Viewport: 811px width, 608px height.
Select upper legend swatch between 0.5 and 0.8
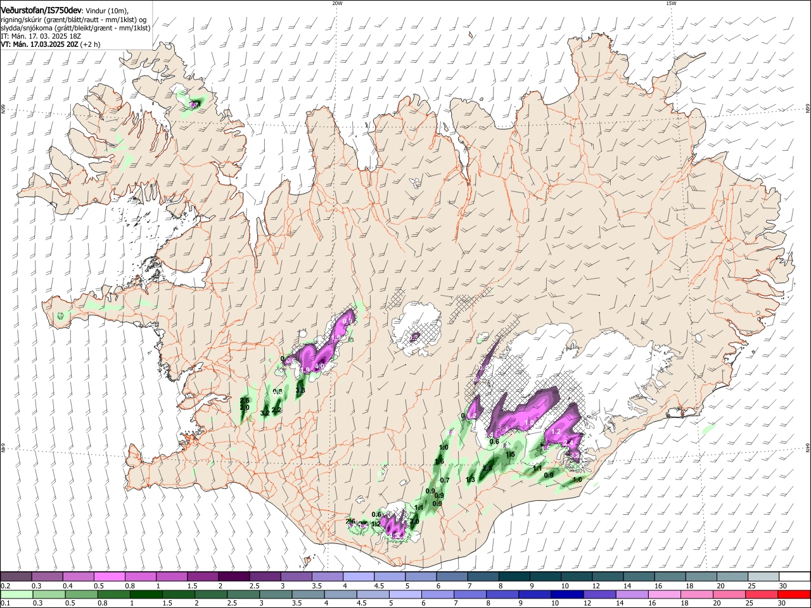[109, 577]
